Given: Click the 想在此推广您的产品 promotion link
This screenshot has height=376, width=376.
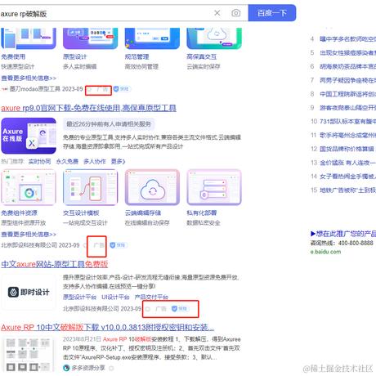Looking at the screenshot, I should (343, 234).
